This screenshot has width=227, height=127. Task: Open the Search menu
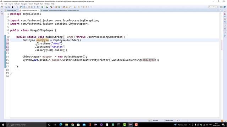pos(31,4)
